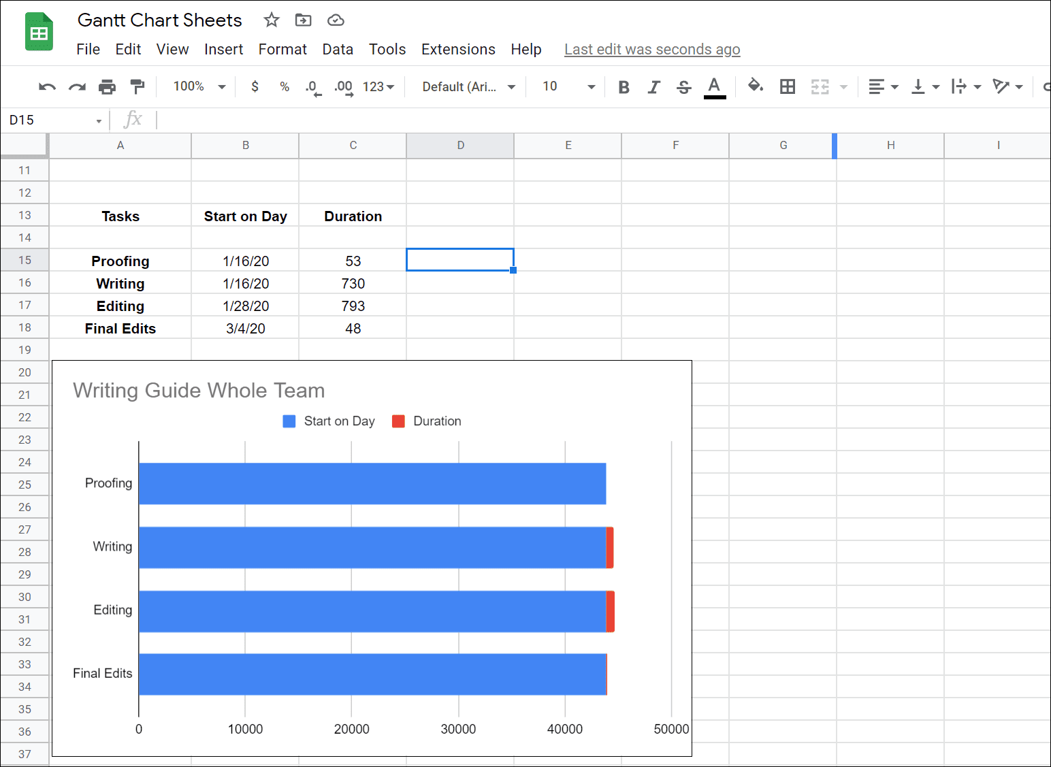Select the 'Duration' header cell
This screenshot has width=1051, height=767.
tap(353, 215)
